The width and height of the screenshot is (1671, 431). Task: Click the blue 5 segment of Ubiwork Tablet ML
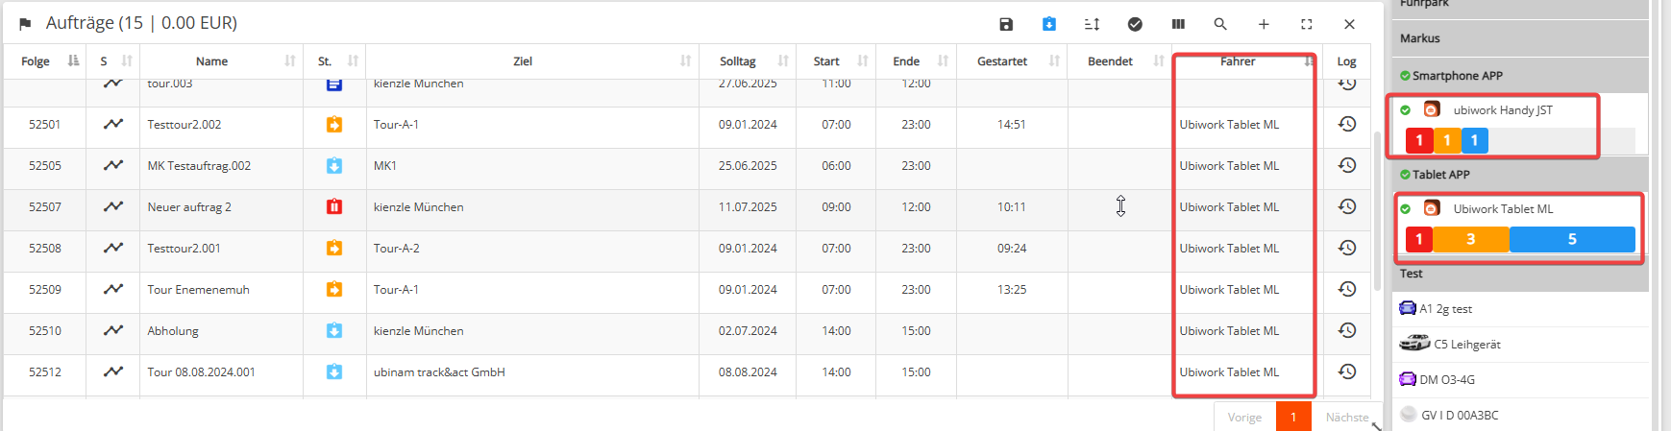point(1572,239)
